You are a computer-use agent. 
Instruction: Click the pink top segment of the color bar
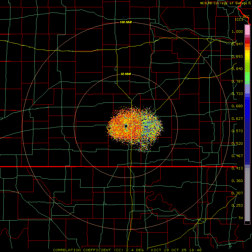[247, 30]
